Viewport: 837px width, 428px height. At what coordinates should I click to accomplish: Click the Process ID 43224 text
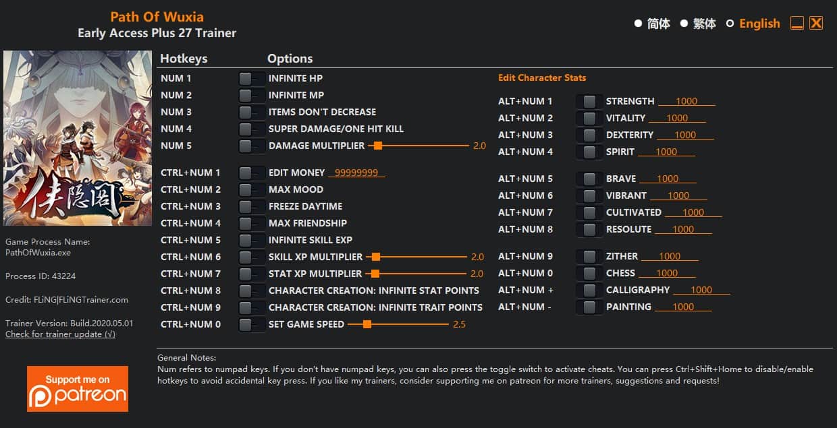(40, 276)
